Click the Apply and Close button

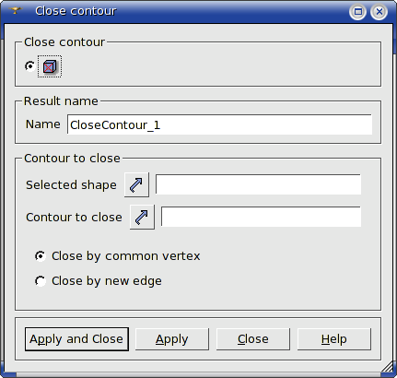point(76,339)
